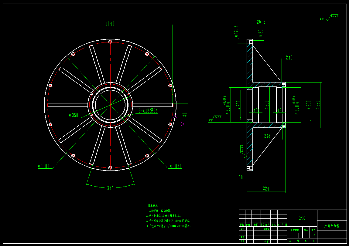Click the ø26 counterbore dimension
Viewport: 349px width, 246px height.
[x=261, y=33]
